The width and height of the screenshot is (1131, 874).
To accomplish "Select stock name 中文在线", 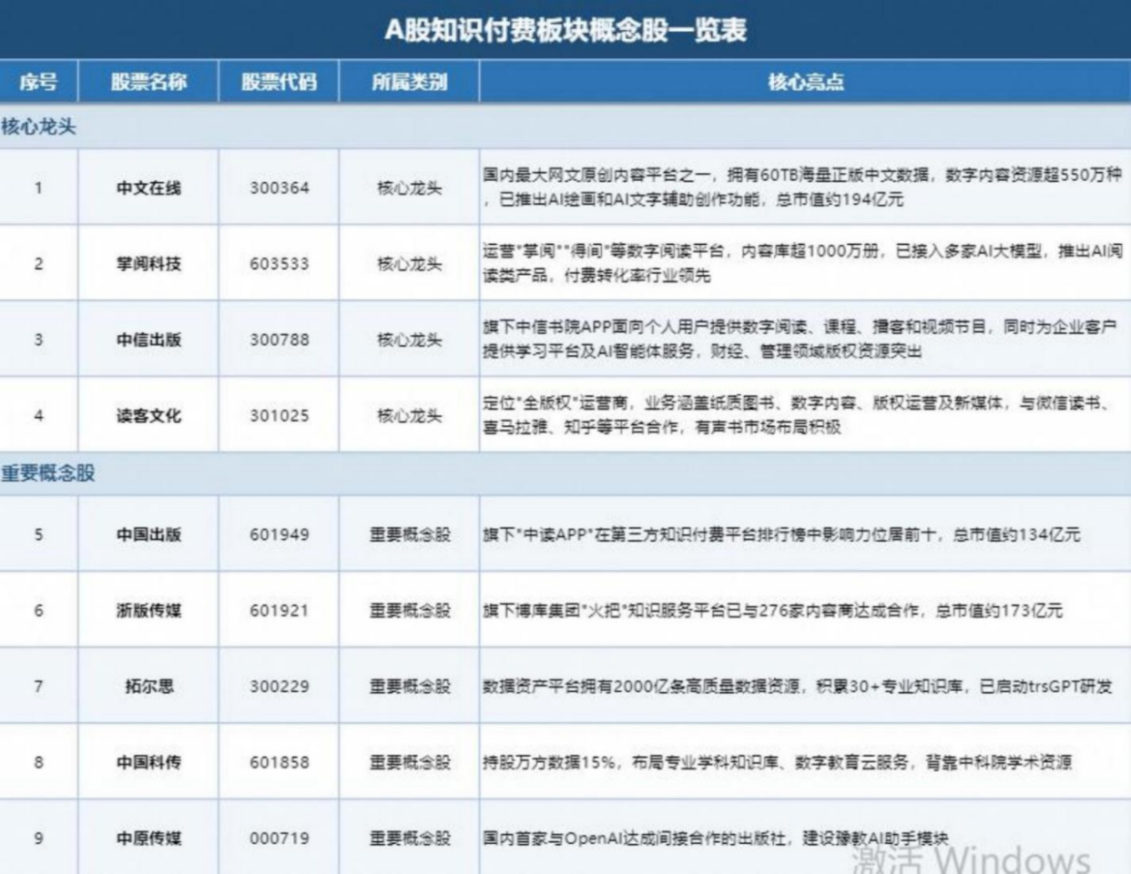I will tap(148, 188).
